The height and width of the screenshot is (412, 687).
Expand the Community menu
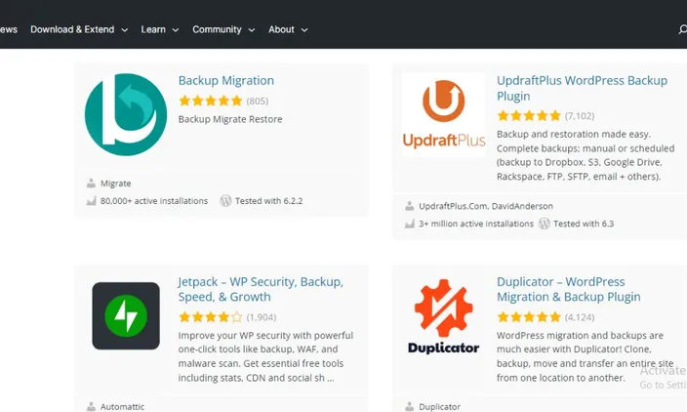pos(223,29)
